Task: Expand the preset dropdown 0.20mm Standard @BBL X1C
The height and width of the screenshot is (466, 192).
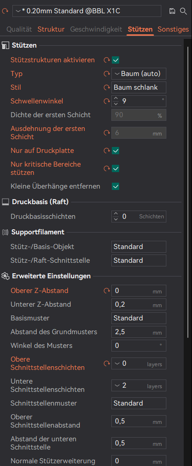Action: coord(87,11)
